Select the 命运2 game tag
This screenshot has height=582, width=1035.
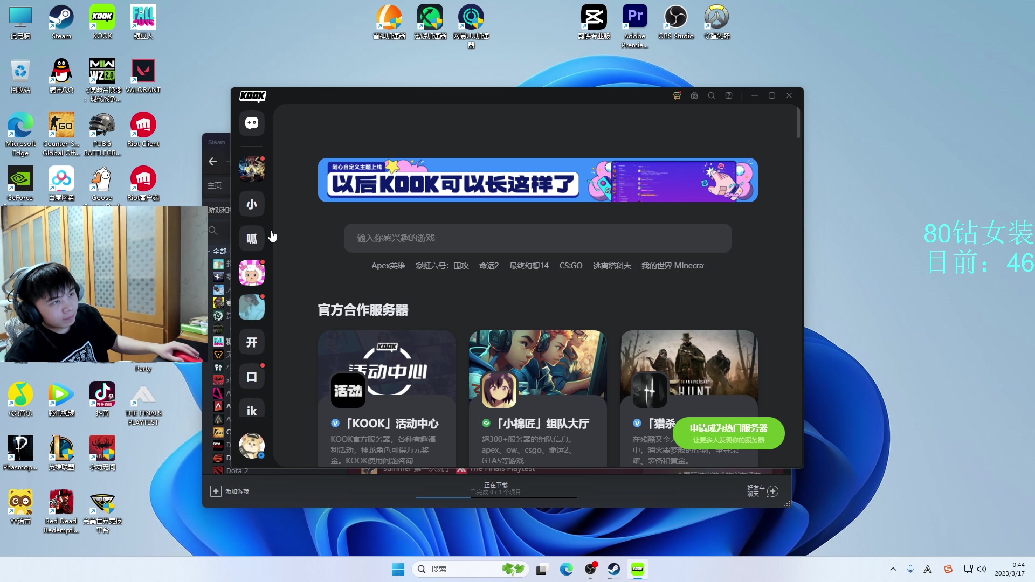click(x=489, y=266)
